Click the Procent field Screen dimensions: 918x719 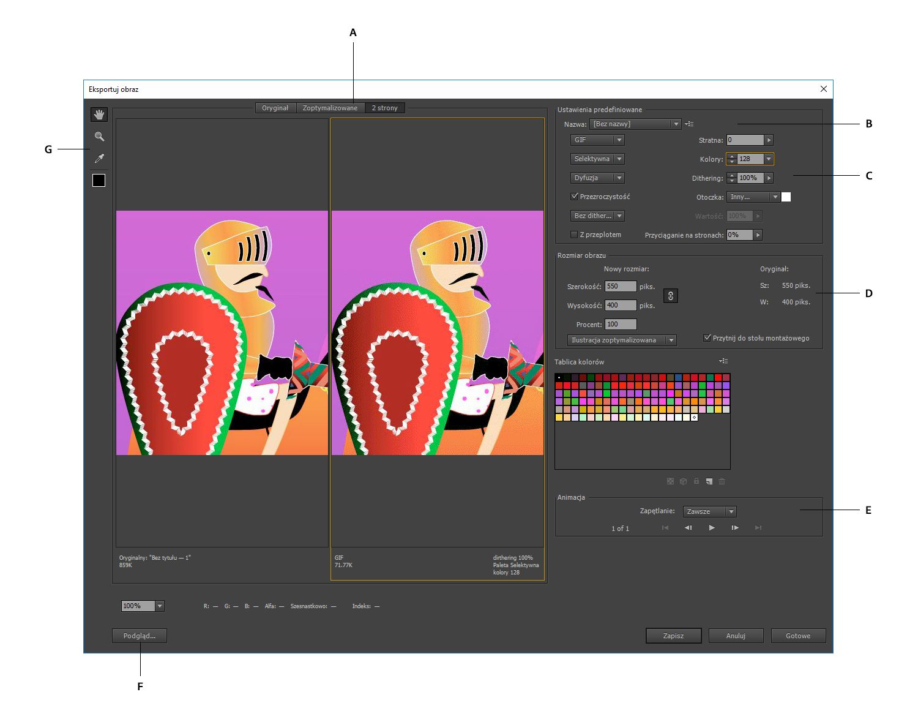621,324
